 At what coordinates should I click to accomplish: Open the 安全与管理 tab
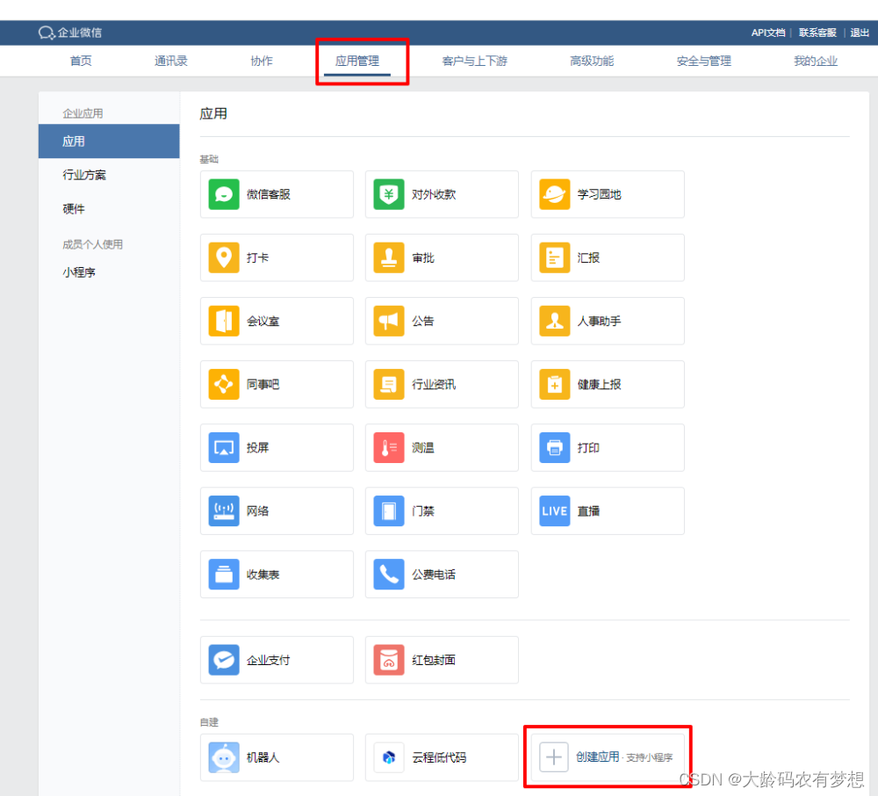(703, 61)
